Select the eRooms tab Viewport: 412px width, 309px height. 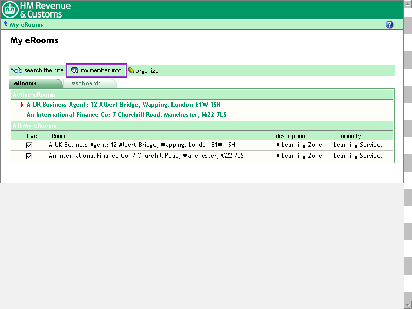pos(25,83)
